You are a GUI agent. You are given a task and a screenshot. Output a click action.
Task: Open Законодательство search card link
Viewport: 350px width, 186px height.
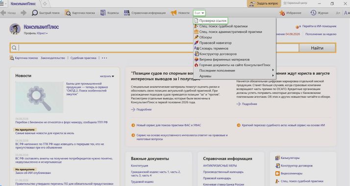tap(52, 58)
